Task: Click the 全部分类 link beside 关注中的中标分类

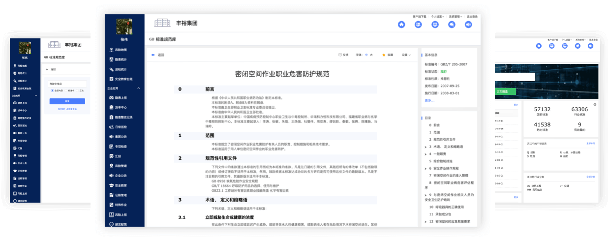Action: point(591,144)
